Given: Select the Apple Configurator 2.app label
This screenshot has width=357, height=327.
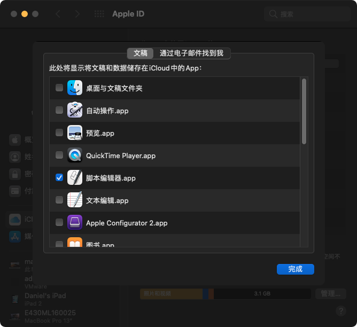Looking at the screenshot, I should point(127,223).
